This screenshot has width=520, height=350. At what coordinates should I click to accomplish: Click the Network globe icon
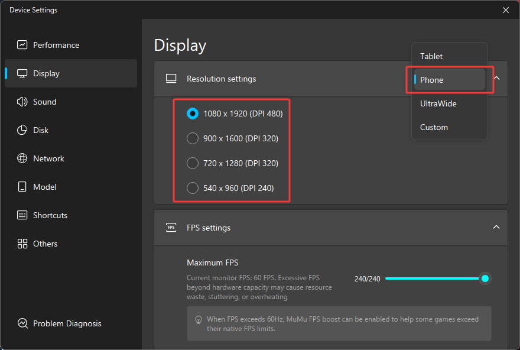pyautogui.click(x=22, y=158)
